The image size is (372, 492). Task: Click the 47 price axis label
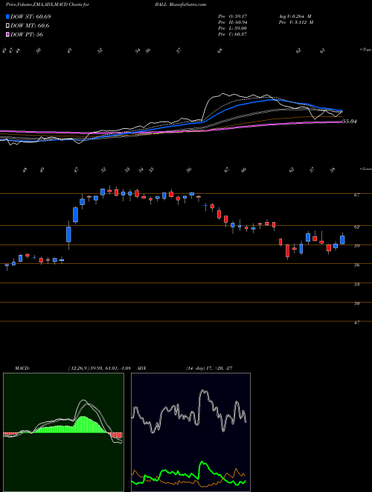point(356,322)
